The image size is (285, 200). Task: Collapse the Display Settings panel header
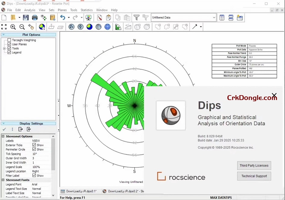tap(3, 123)
